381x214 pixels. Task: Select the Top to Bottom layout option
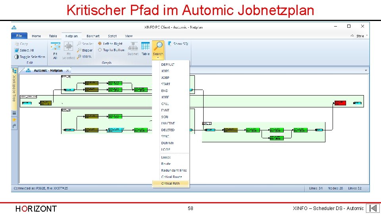point(112,50)
